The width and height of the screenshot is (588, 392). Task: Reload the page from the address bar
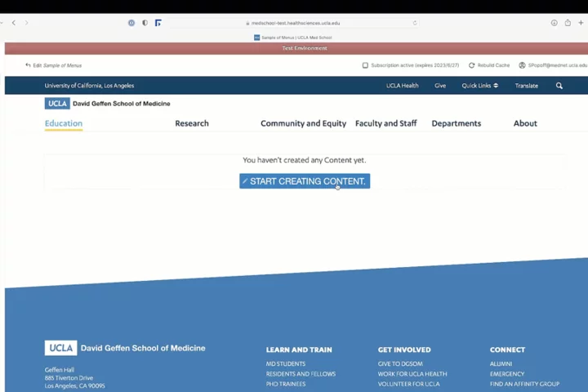coord(415,23)
